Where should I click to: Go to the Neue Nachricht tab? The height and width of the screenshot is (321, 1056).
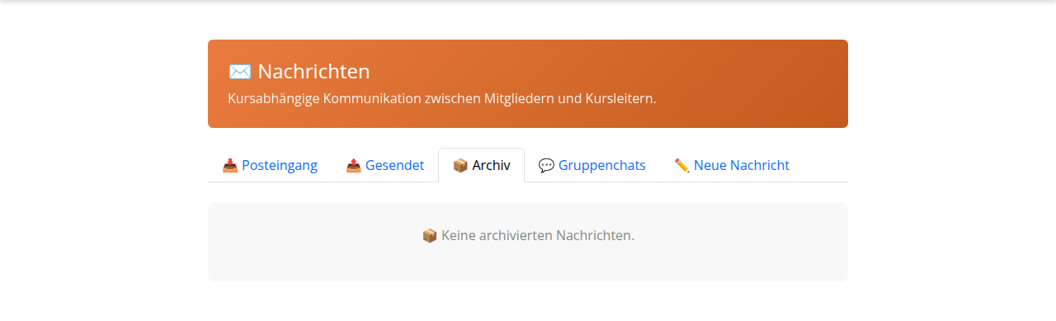click(x=732, y=165)
